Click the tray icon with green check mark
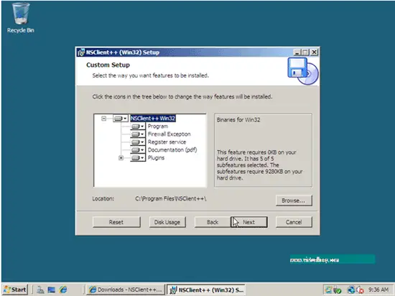Screen dimensions: 395x296 (337, 290)
